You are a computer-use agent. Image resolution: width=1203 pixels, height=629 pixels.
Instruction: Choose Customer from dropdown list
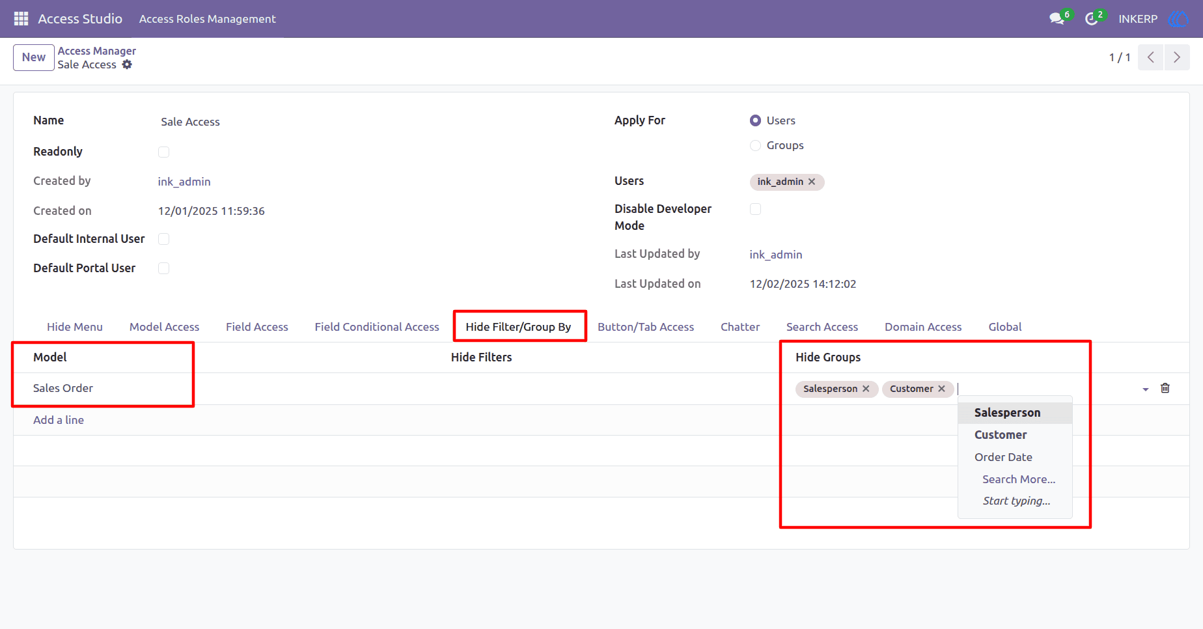point(1015,435)
